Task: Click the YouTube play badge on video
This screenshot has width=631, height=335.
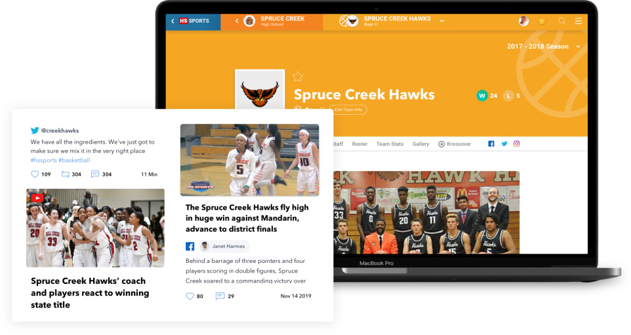Action: [37, 197]
